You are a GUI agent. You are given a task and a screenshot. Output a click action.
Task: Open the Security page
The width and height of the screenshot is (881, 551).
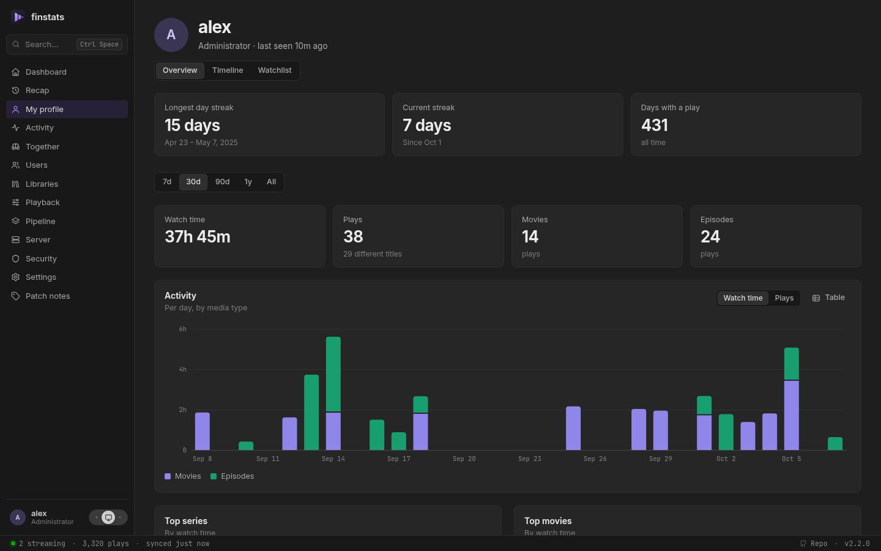[67, 259]
